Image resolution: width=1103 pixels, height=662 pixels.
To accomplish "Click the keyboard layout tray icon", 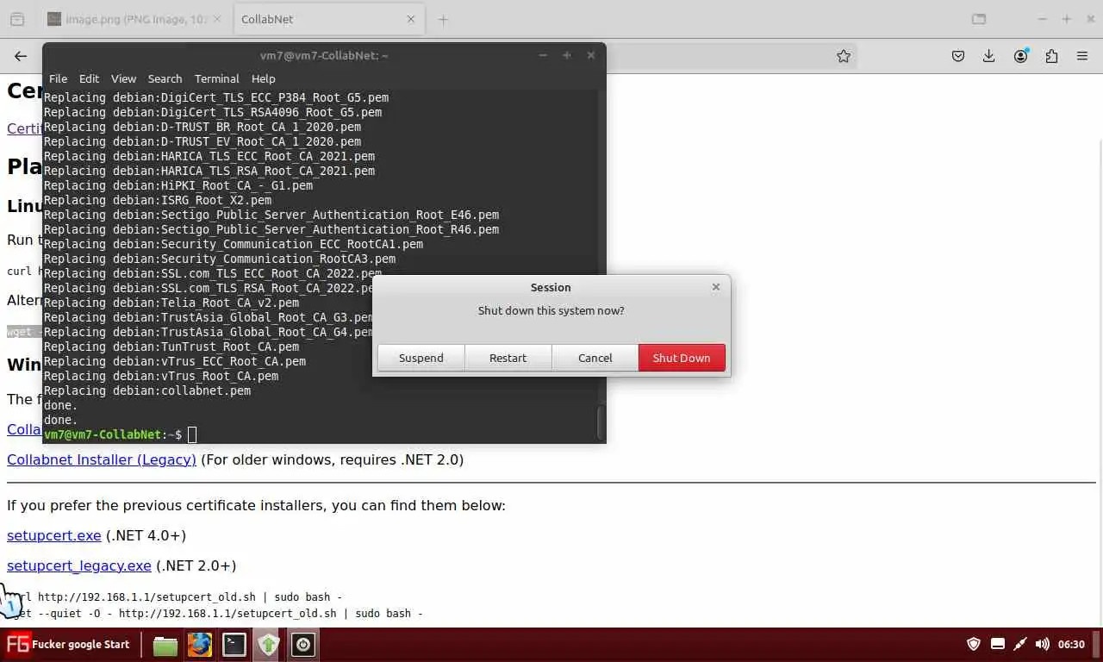I will [998, 644].
